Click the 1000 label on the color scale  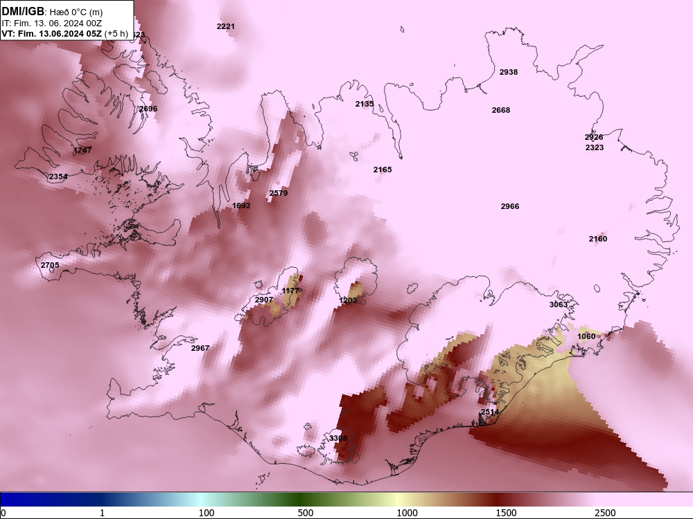click(407, 513)
